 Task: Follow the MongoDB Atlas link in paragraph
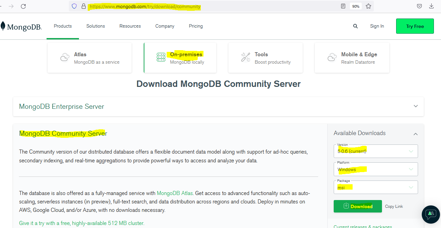coord(175,193)
